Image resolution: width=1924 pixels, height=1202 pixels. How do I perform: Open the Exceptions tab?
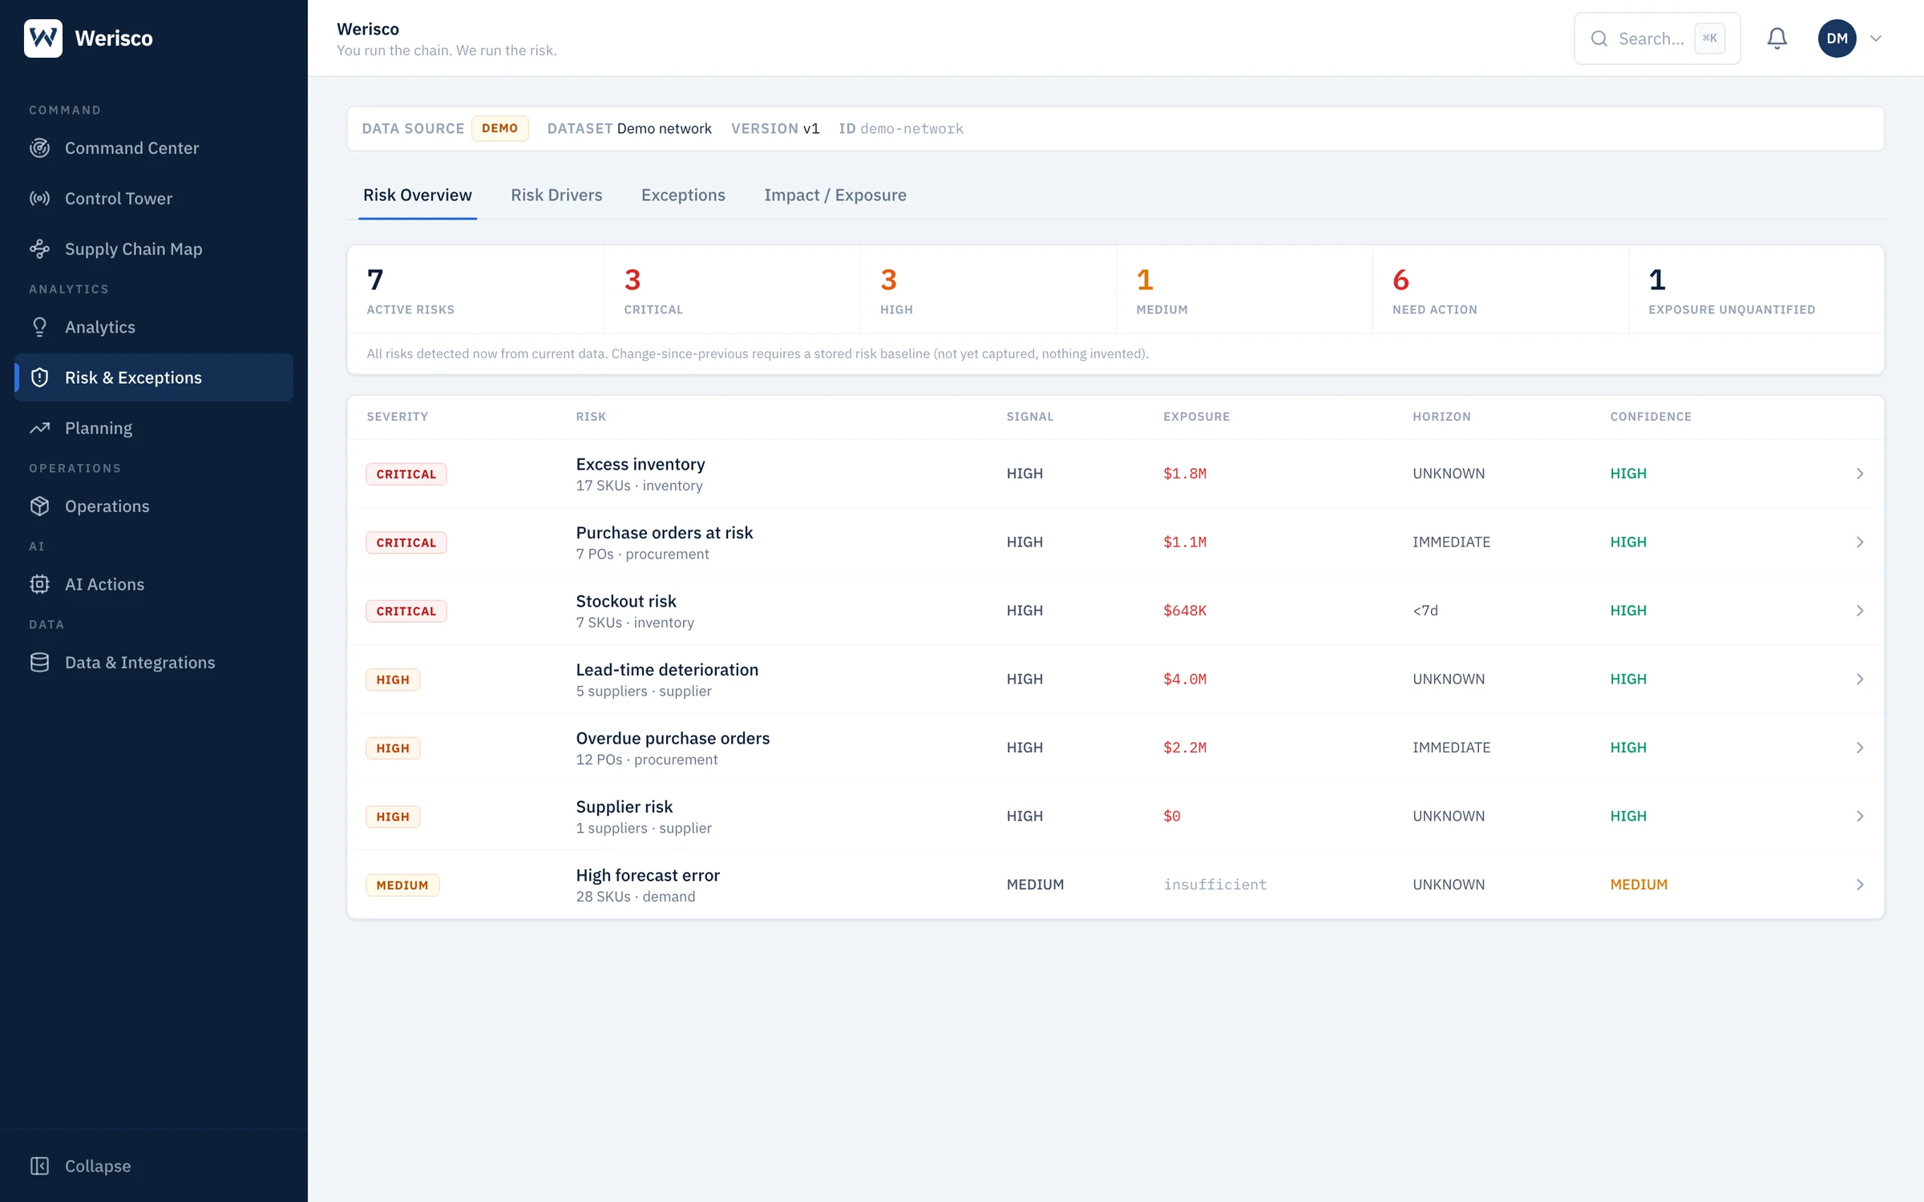683,195
